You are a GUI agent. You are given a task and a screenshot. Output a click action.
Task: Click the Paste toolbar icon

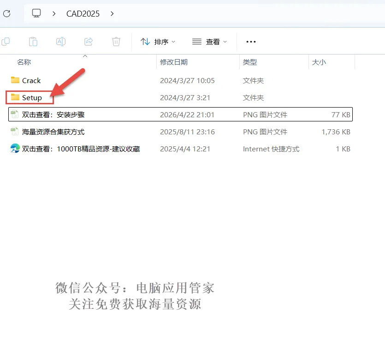33,42
